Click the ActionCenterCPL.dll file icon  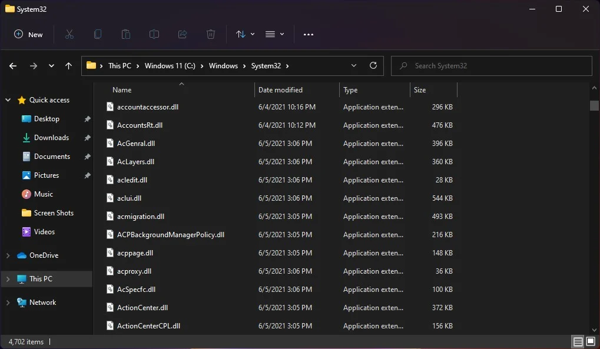(x=110, y=325)
